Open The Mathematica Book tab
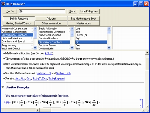 point(84,19)
